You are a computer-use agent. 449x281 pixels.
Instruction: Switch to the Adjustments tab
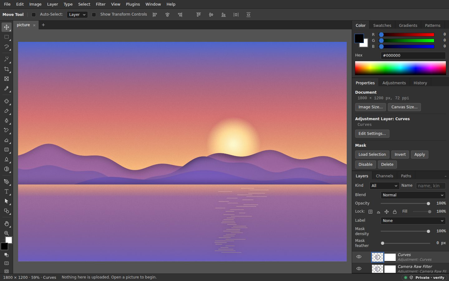[394, 83]
